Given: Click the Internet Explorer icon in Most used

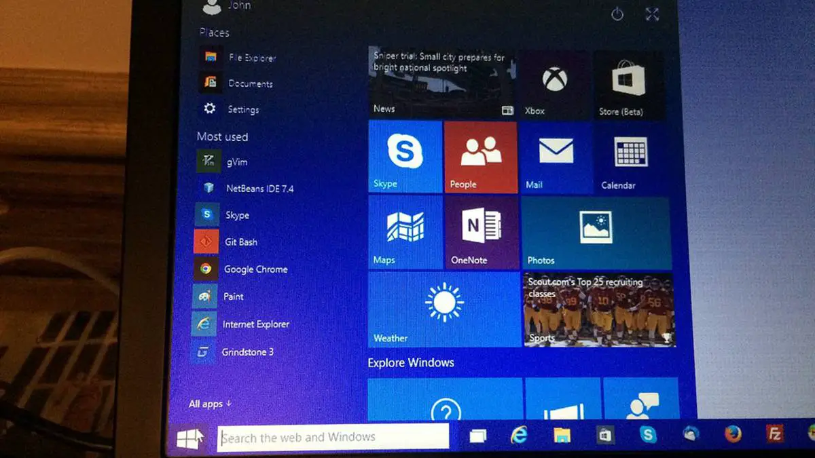Looking at the screenshot, I should click(x=203, y=324).
